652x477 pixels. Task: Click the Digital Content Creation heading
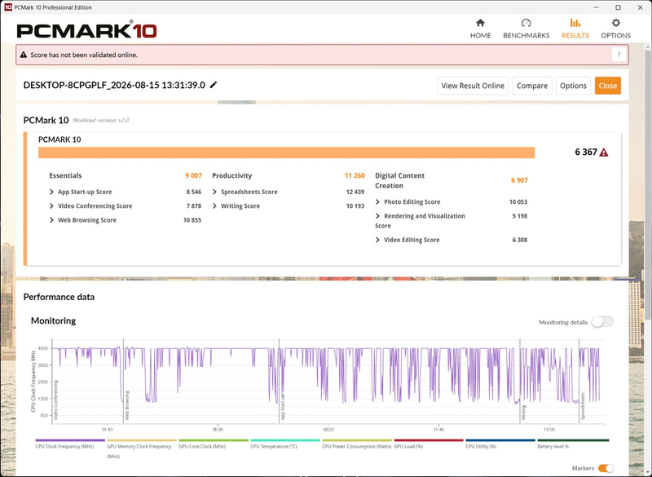click(x=399, y=180)
